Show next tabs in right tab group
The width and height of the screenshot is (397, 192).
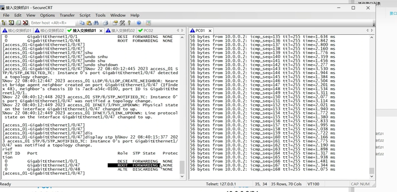tap(372, 30)
